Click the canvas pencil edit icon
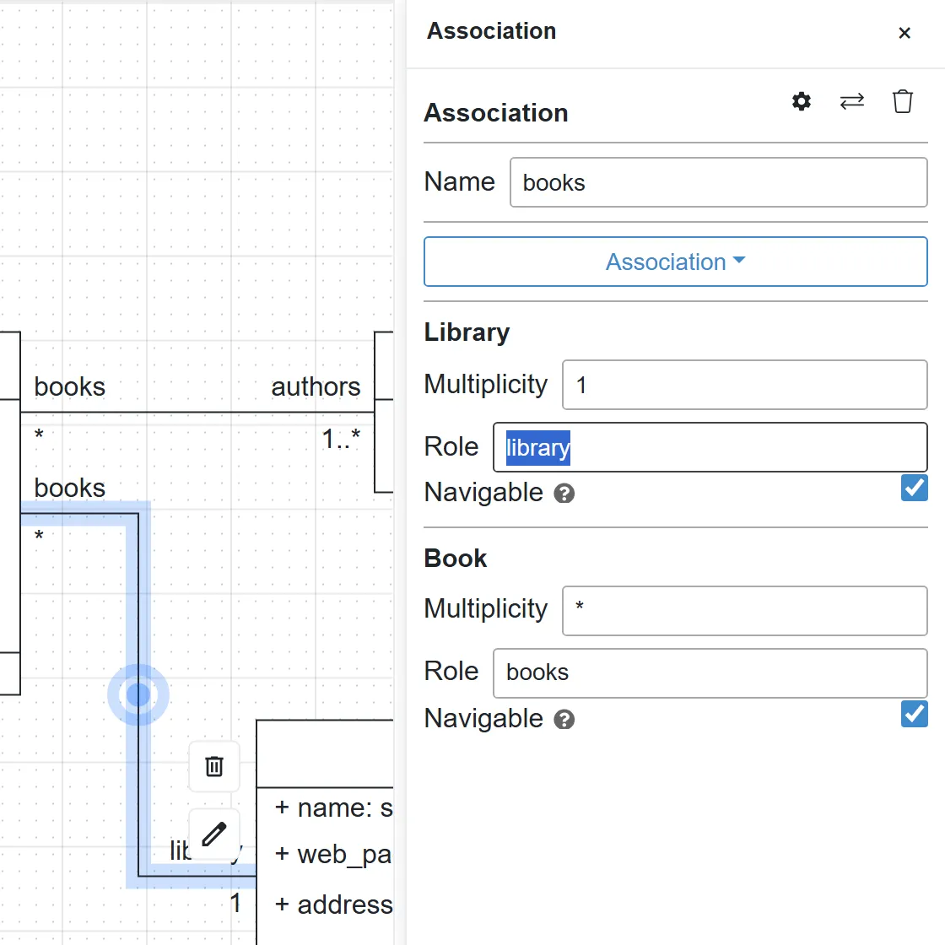Image resolution: width=945 pixels, height=945 pixels. pyautogui.click(x=214, y=834)
